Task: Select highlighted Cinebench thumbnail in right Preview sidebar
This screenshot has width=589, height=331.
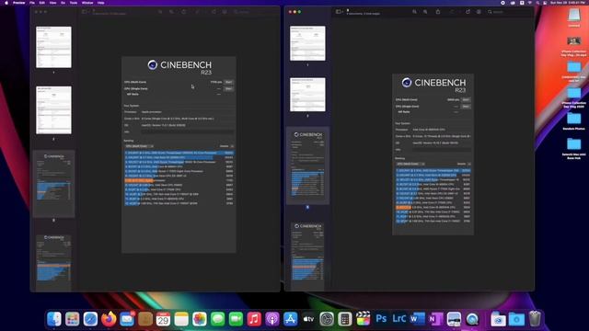Action: (x=307, y=165)
